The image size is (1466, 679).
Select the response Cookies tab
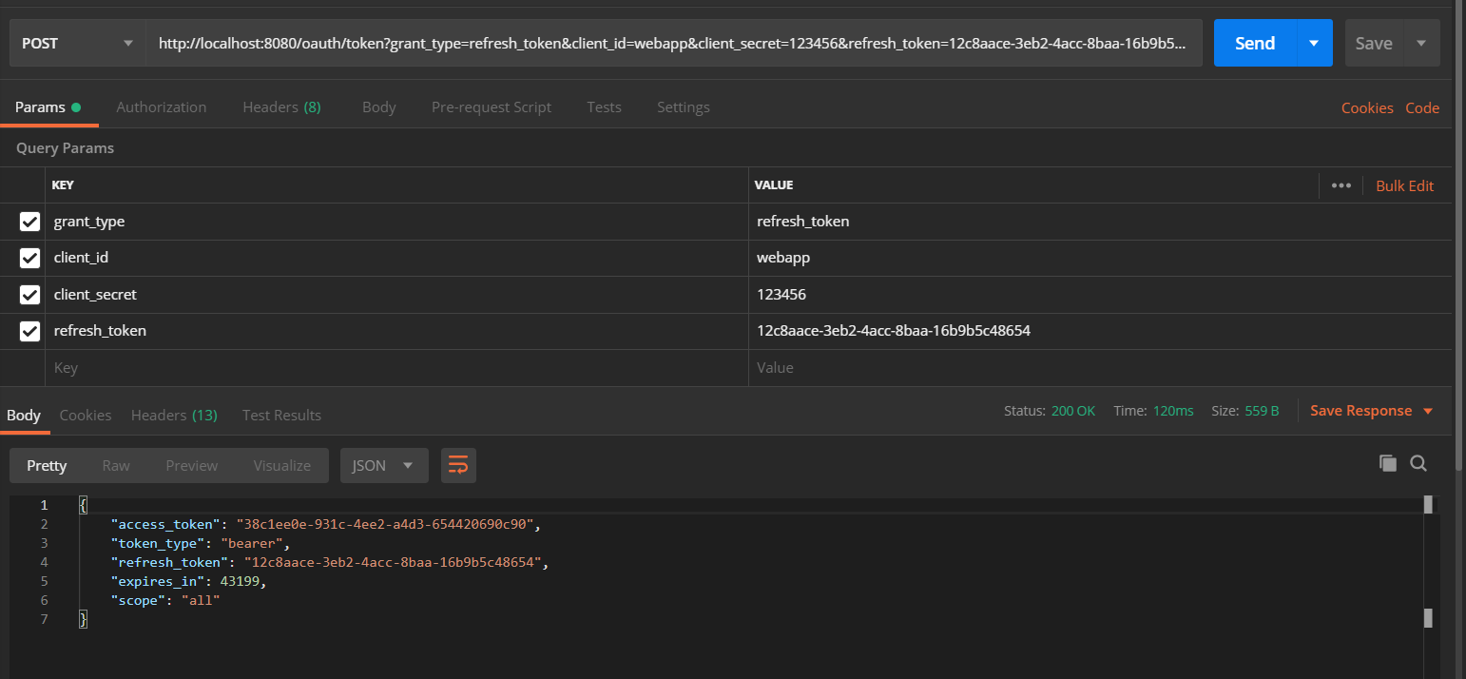[x=85, y=415]
